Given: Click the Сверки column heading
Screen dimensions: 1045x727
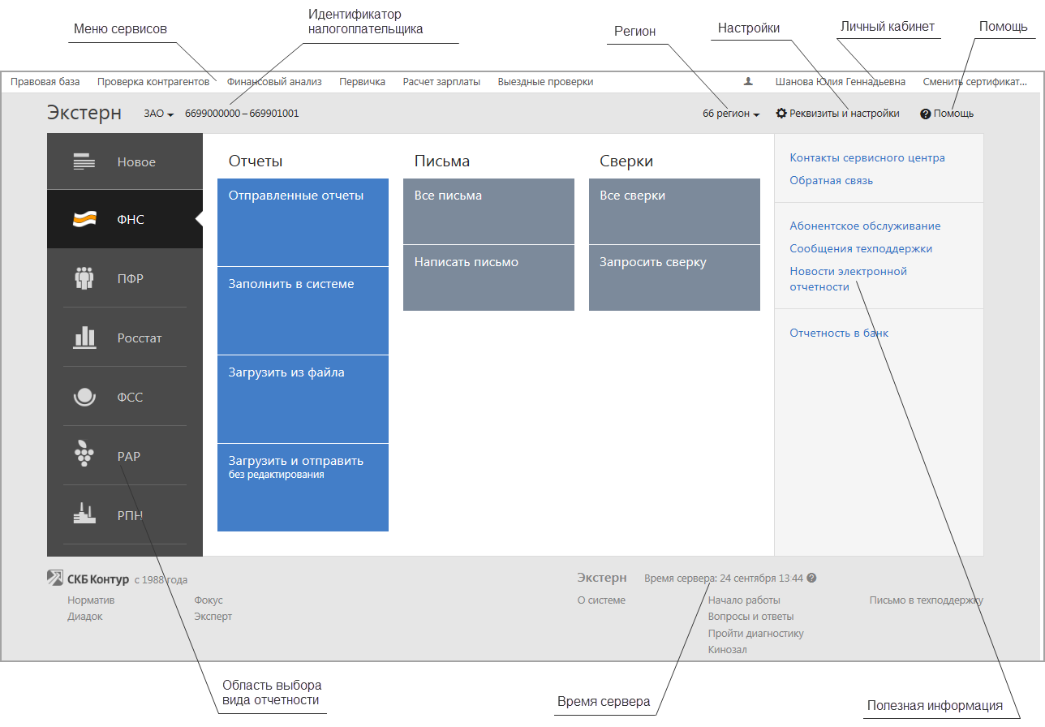Looking at the screenshot, I should tap(626, 161).
